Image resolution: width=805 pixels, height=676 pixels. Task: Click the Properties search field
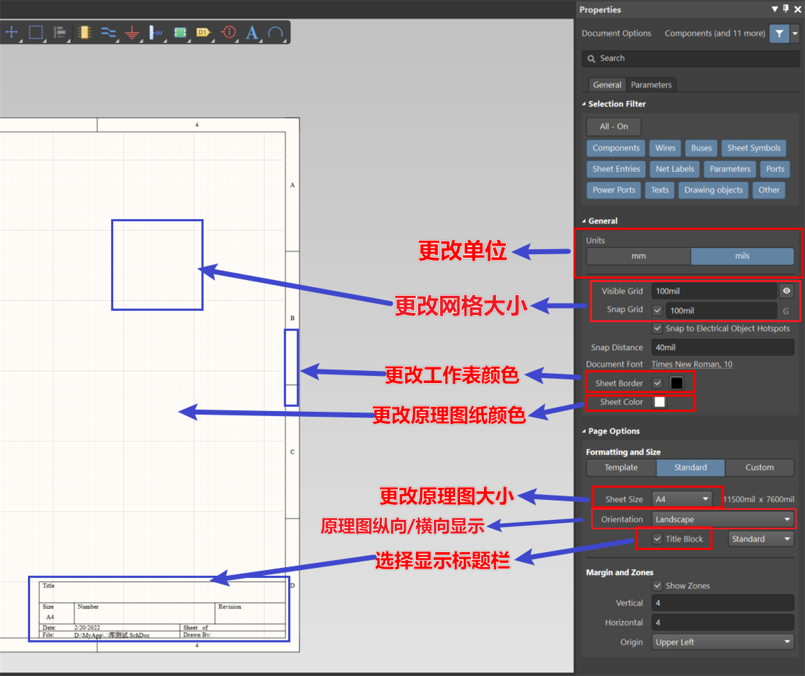pyautogui.click(x=690, y=59)
